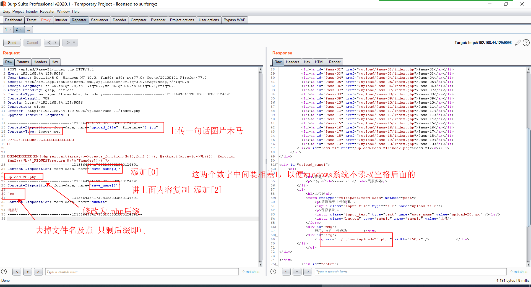Go forward to next request in history
Screen dimensions: 531x287
67,43
